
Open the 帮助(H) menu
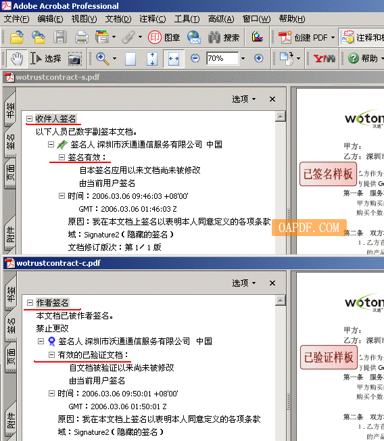pos(292,19)
